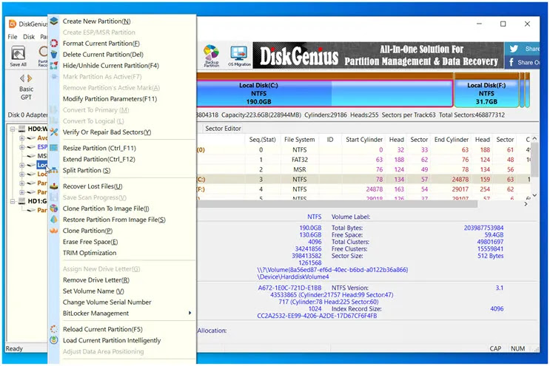Select Local Disk(C:) partition bar
Viewport: 550px width, 366px height.
click(x=324, y=93)
